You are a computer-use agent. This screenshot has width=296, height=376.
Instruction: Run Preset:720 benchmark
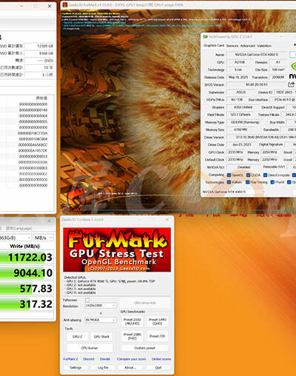(x=158, y=336)
